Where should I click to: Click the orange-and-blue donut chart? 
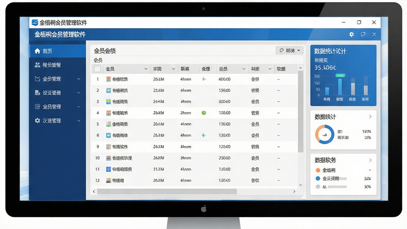point(324,134)
